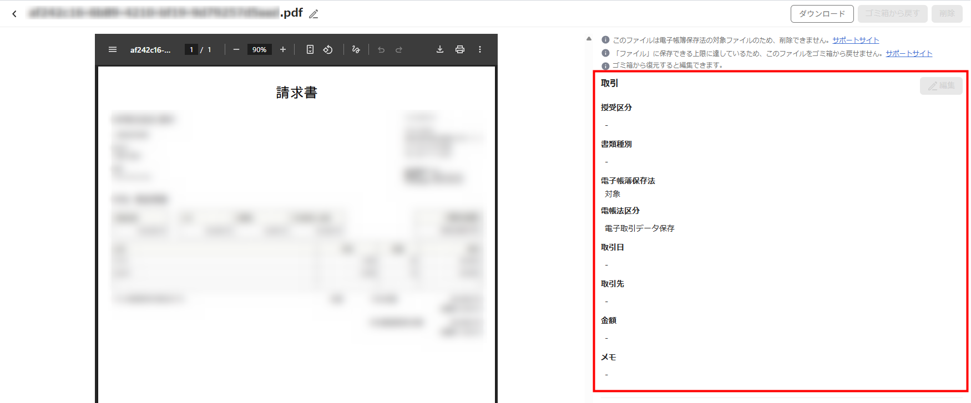Rename file with pencil icon beside .pdf
This screenshot has height=403, width=971.
313,14
